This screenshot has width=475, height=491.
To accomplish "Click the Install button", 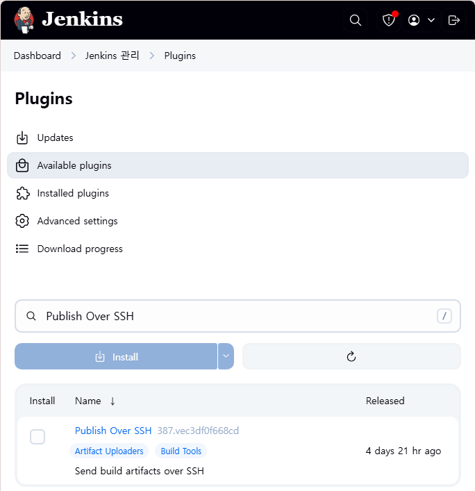I will (x=116, y=356).
